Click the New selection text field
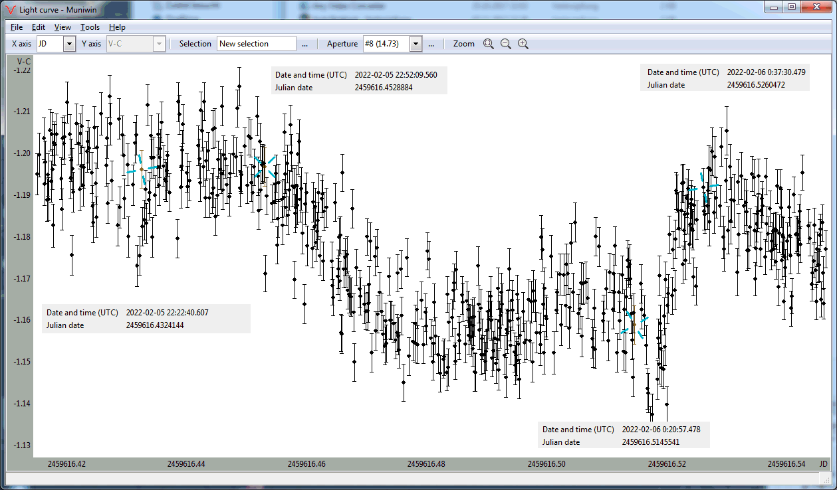Image resolution: width=837 pixels, height=490 pixels. pyautogui.click(x=256, y=44)
